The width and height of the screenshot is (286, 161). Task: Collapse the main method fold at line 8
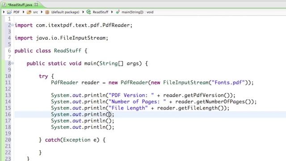tap(13, 64)
